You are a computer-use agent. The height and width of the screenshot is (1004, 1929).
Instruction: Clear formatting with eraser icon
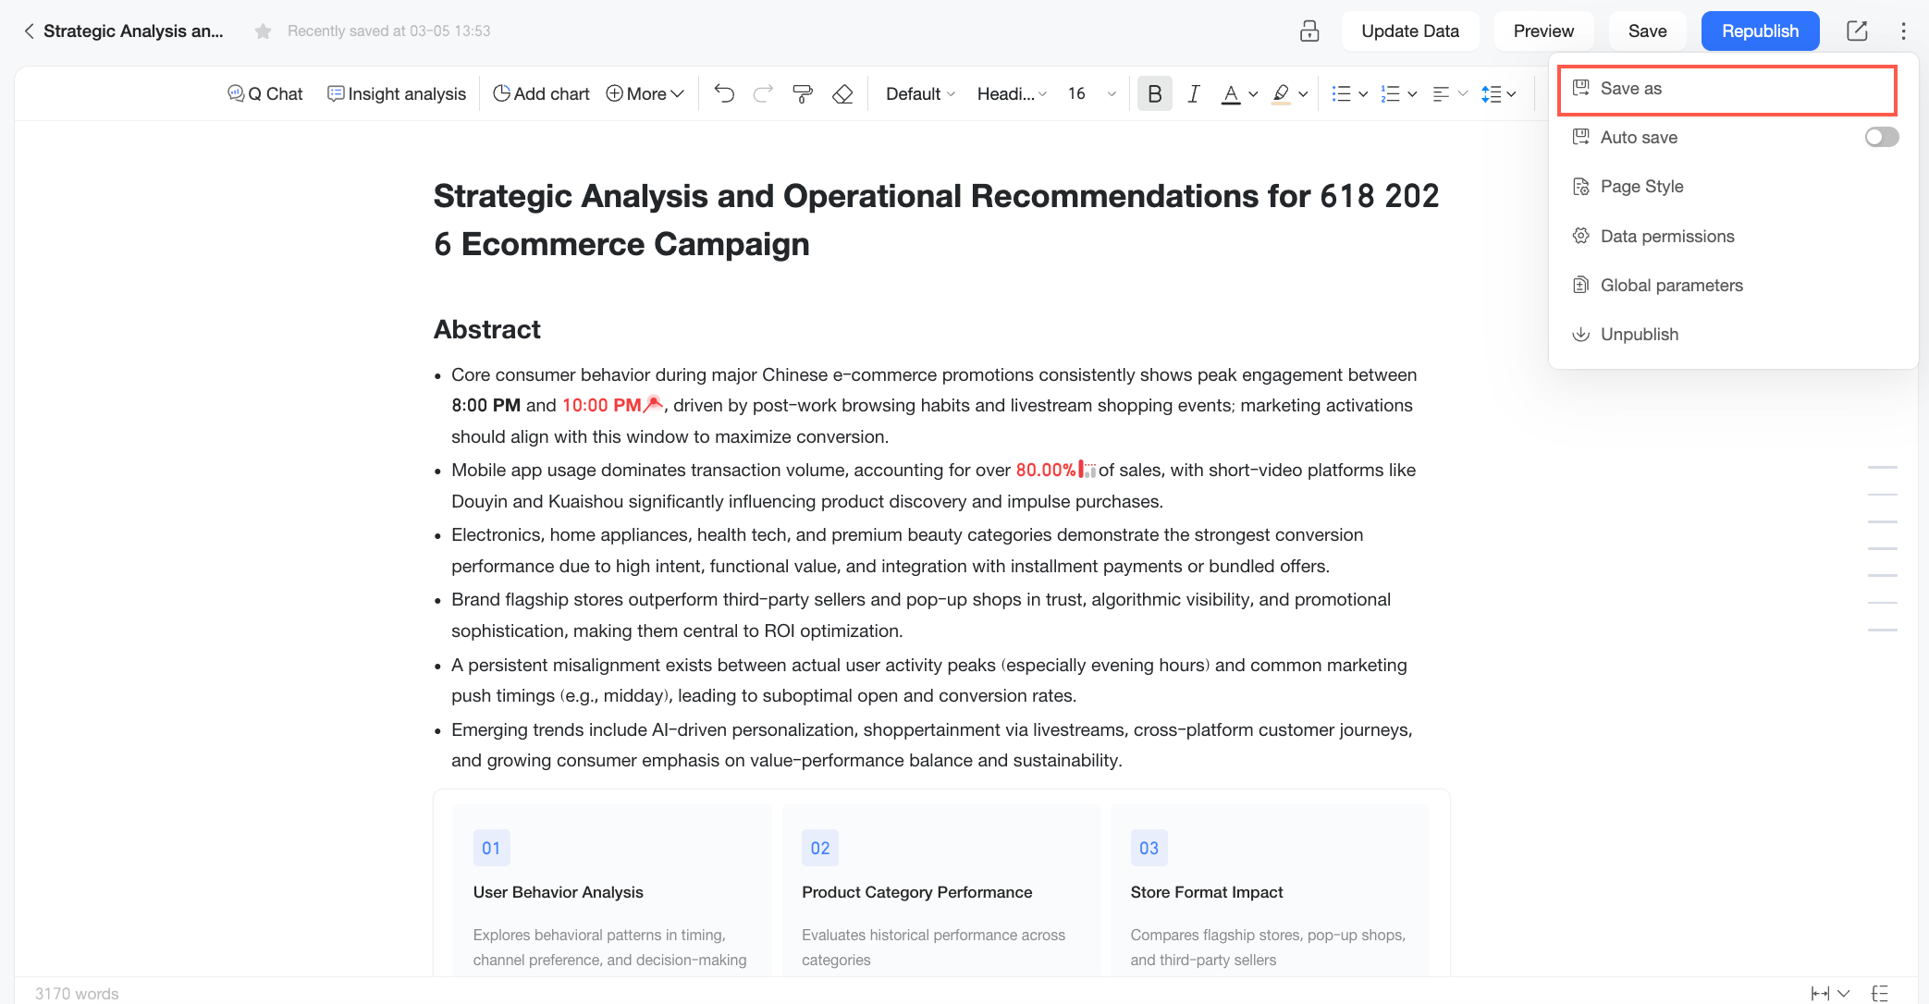842,93
